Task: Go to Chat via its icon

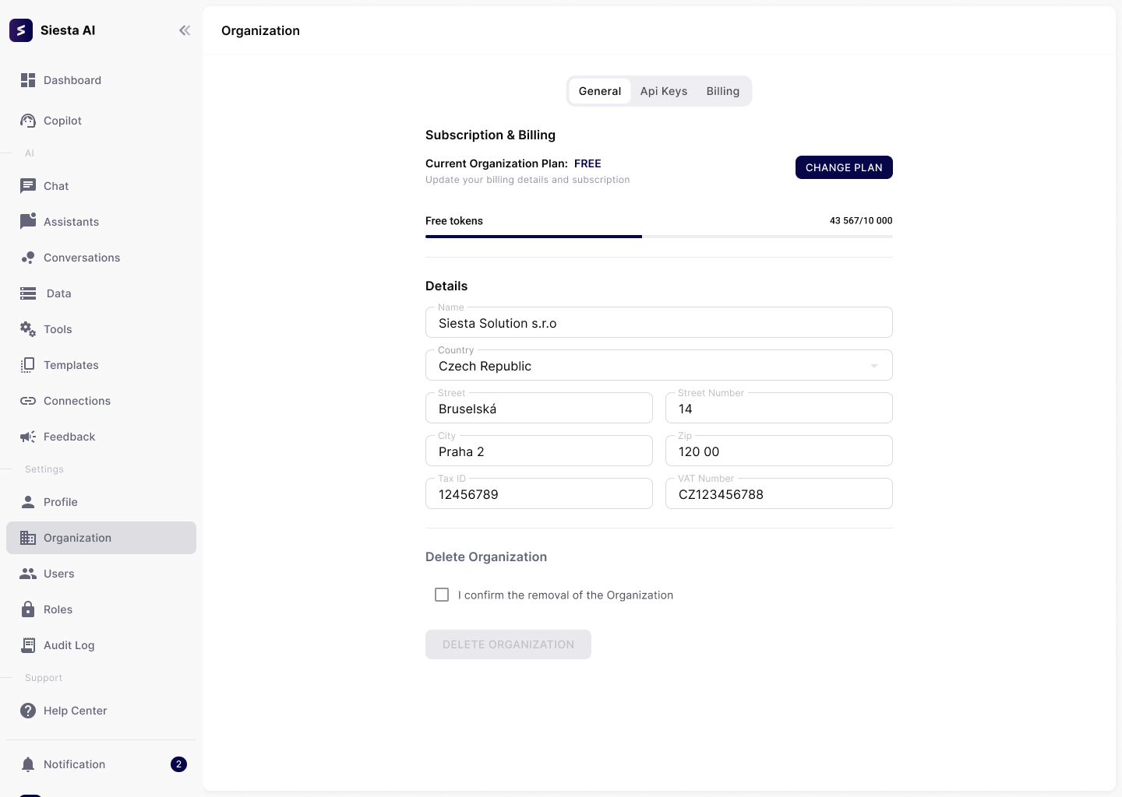Action: pyautogui.click(x=28, y=186)
